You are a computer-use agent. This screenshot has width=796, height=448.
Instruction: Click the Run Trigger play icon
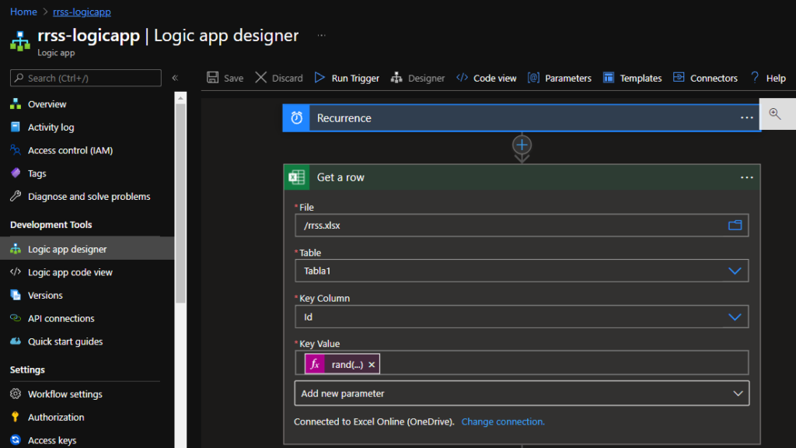point(319,78)
